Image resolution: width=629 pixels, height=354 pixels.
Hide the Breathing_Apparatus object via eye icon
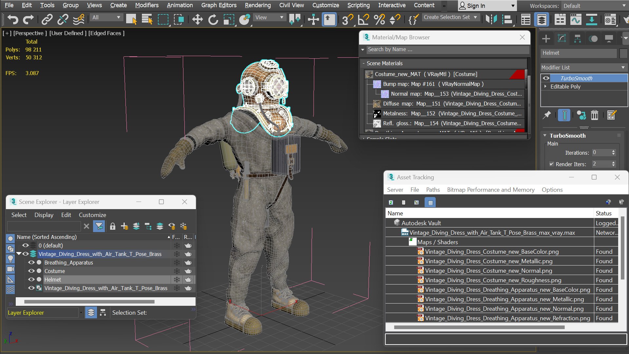coord(31,263)
